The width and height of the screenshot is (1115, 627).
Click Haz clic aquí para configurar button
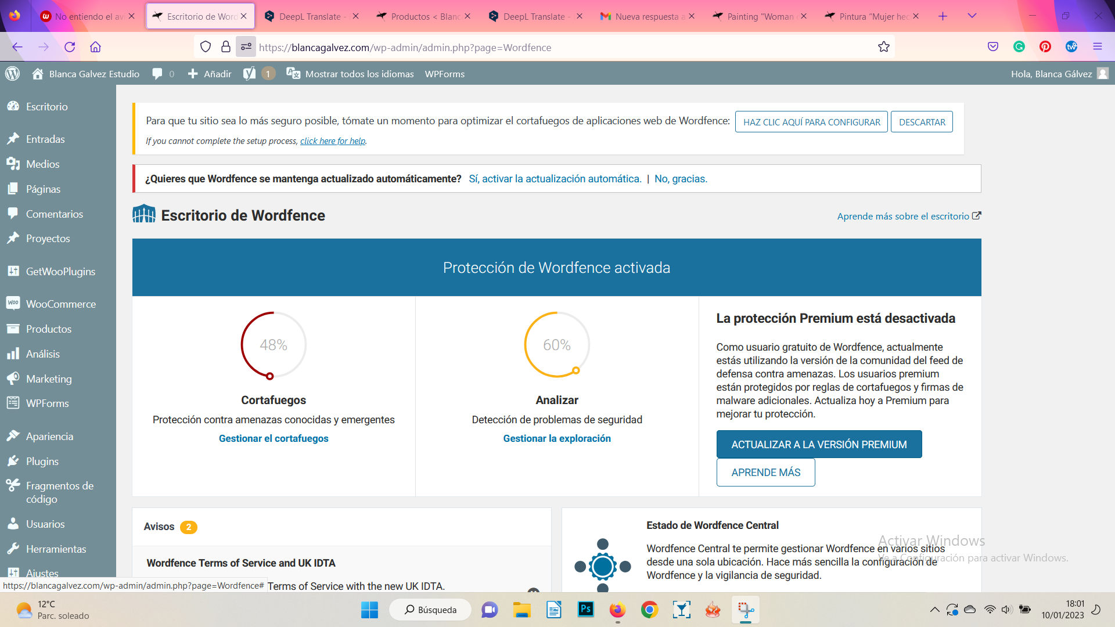(x=811, y=122)
